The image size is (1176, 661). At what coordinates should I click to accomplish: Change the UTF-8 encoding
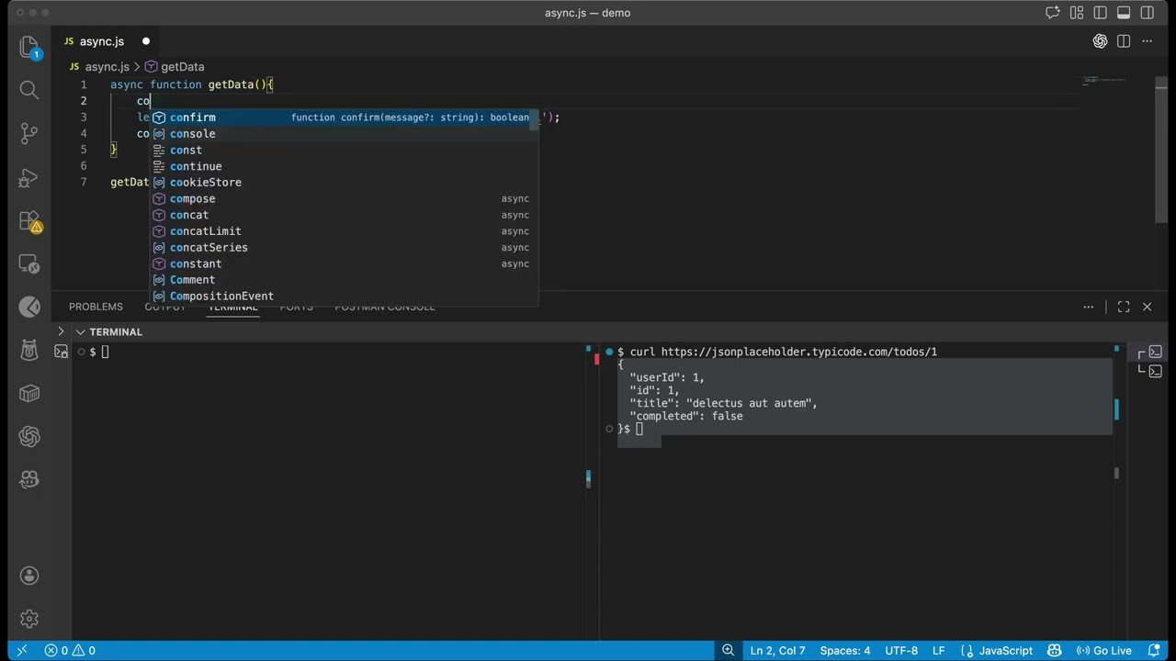pyautogui.click(x=901, y=651)
